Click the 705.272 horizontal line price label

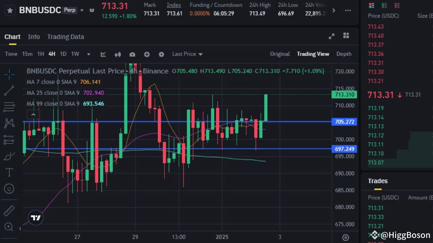344,122
